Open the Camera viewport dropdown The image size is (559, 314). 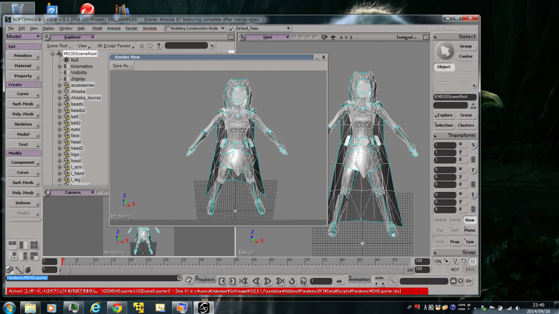point(73,192)
